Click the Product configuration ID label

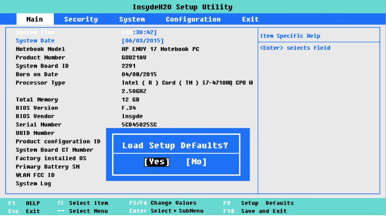[x=58, y=142]
